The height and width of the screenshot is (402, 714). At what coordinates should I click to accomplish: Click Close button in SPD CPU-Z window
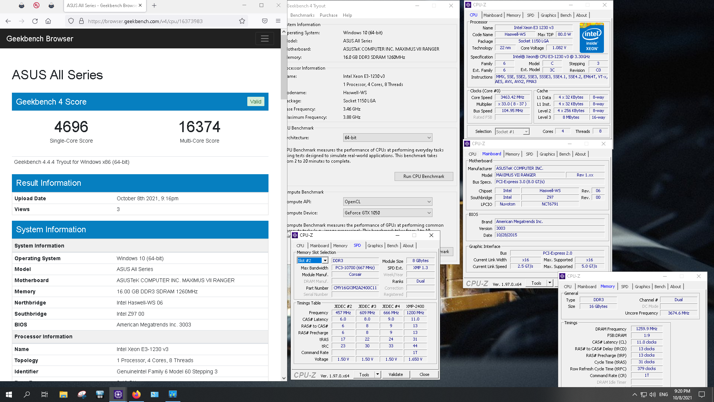point(424,374)
